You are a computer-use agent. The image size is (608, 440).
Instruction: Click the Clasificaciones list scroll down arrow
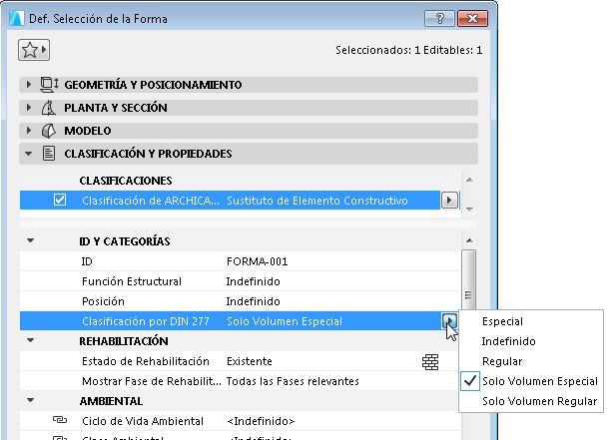point(469,210)
